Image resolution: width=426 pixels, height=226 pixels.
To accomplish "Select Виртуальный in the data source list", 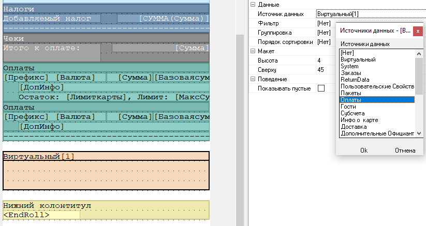I will (358, 59).
